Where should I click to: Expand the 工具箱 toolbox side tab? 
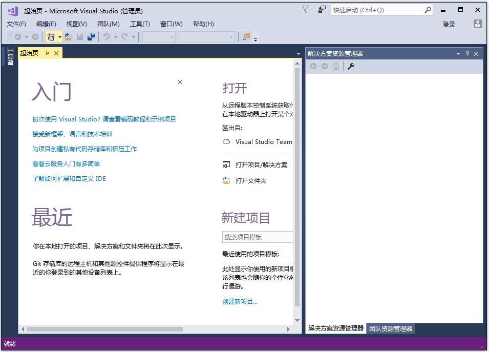point(10,56)
